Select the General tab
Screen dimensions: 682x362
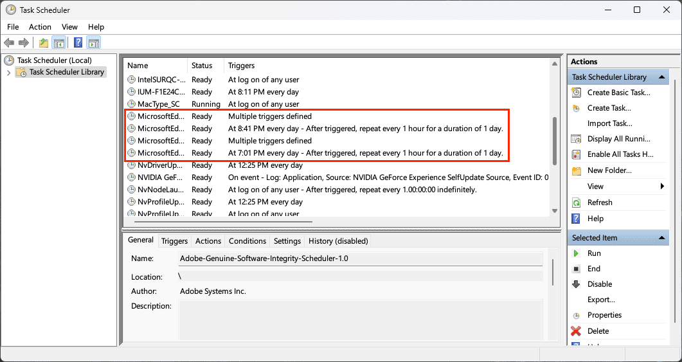(141, 240)
